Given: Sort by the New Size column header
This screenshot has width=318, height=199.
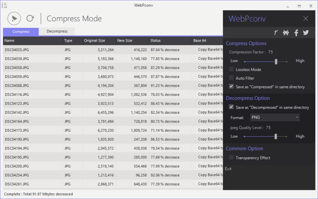Looking at the screenshot, I should click(x=132, y=41).
